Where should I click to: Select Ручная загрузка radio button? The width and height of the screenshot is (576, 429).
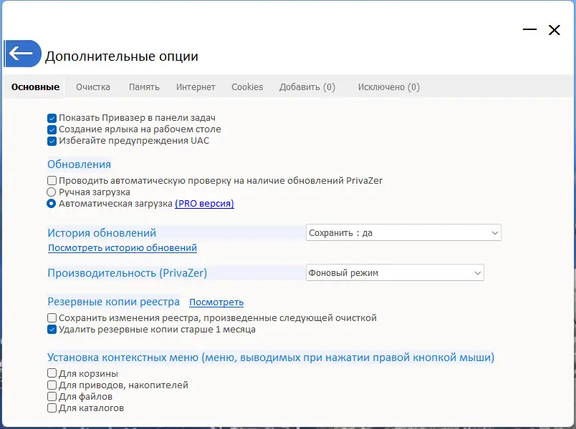[x=51, y=192]
